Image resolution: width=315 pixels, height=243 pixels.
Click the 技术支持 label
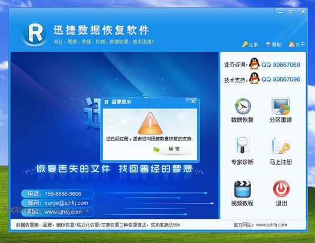(x=236, y=80)
